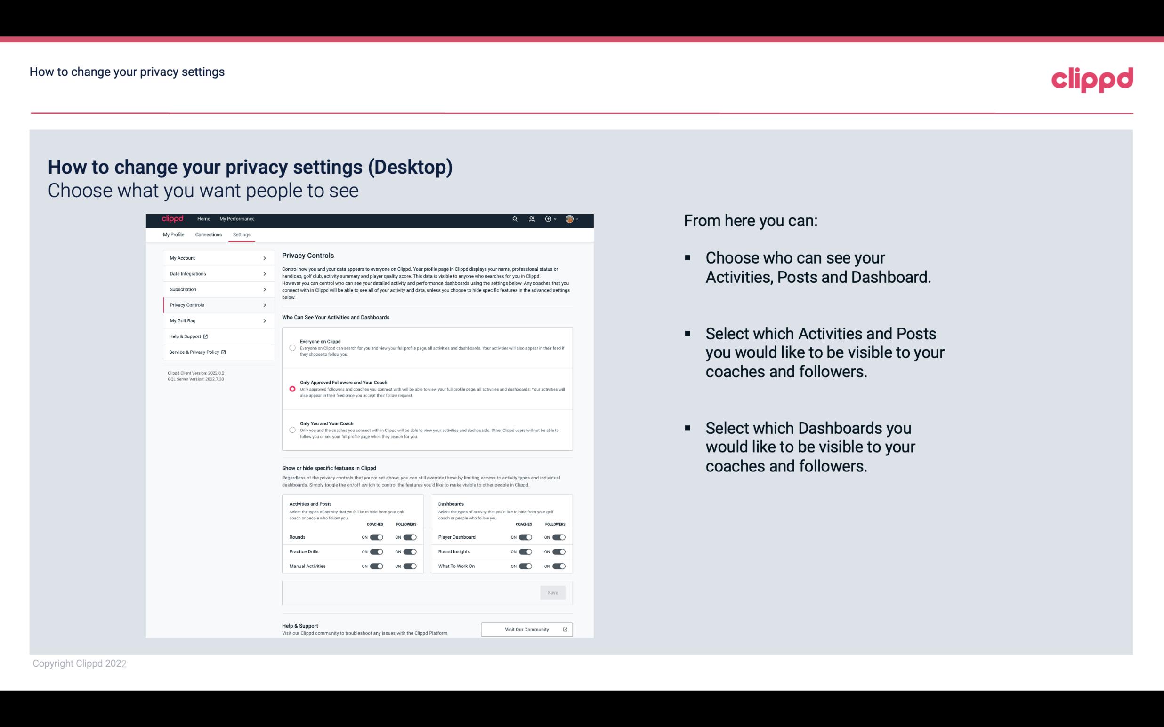Toggle Rounds visibility for Followers off
This screenshot has height=727, width=1164.
410,536
